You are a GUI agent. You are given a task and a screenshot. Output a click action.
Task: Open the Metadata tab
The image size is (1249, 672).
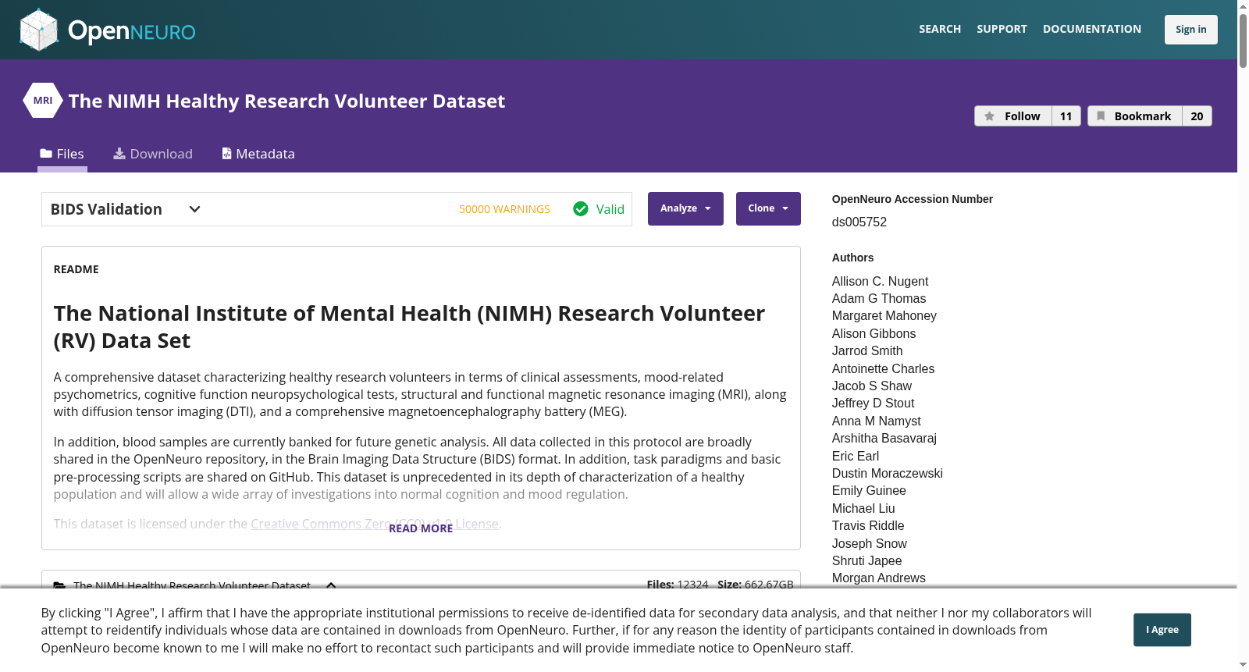pyautogui.click(x=258, y=154)
